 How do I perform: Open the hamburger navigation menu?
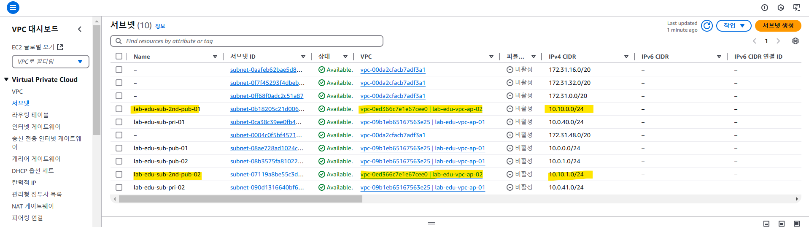(13, 8)
